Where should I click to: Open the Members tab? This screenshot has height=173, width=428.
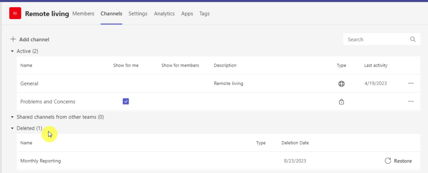point(83,14)
